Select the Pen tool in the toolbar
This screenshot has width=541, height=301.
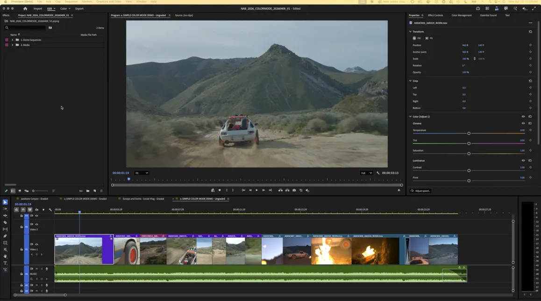pyautogui.click(x=5, y=236)
